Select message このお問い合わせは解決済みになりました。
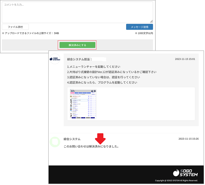 pyautogui.click(x=91, y=146)
